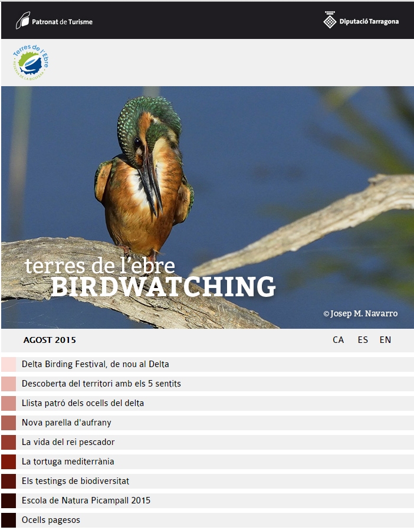Image resolution: width=414 pixels, height=530 pixels.
Task: View 'Els testings de biodiversitat'
Action: click(x=75, y=481)
